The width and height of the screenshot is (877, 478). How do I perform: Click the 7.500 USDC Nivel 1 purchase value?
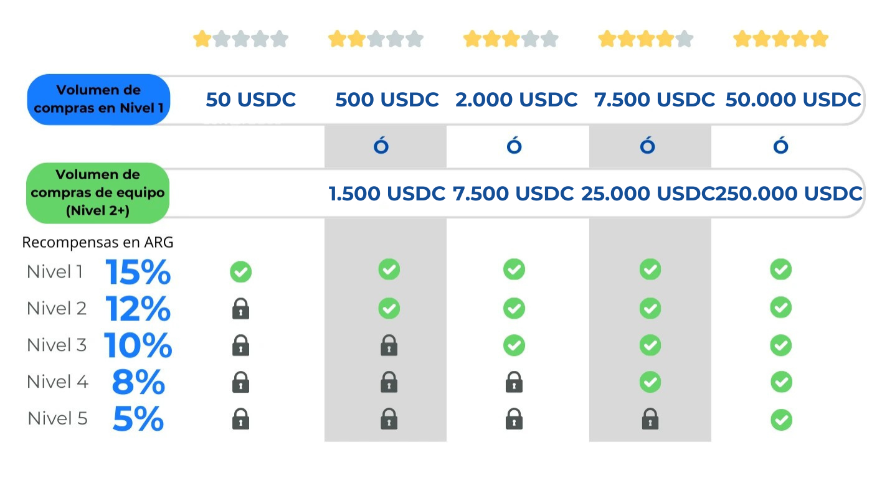coord(655,100)
